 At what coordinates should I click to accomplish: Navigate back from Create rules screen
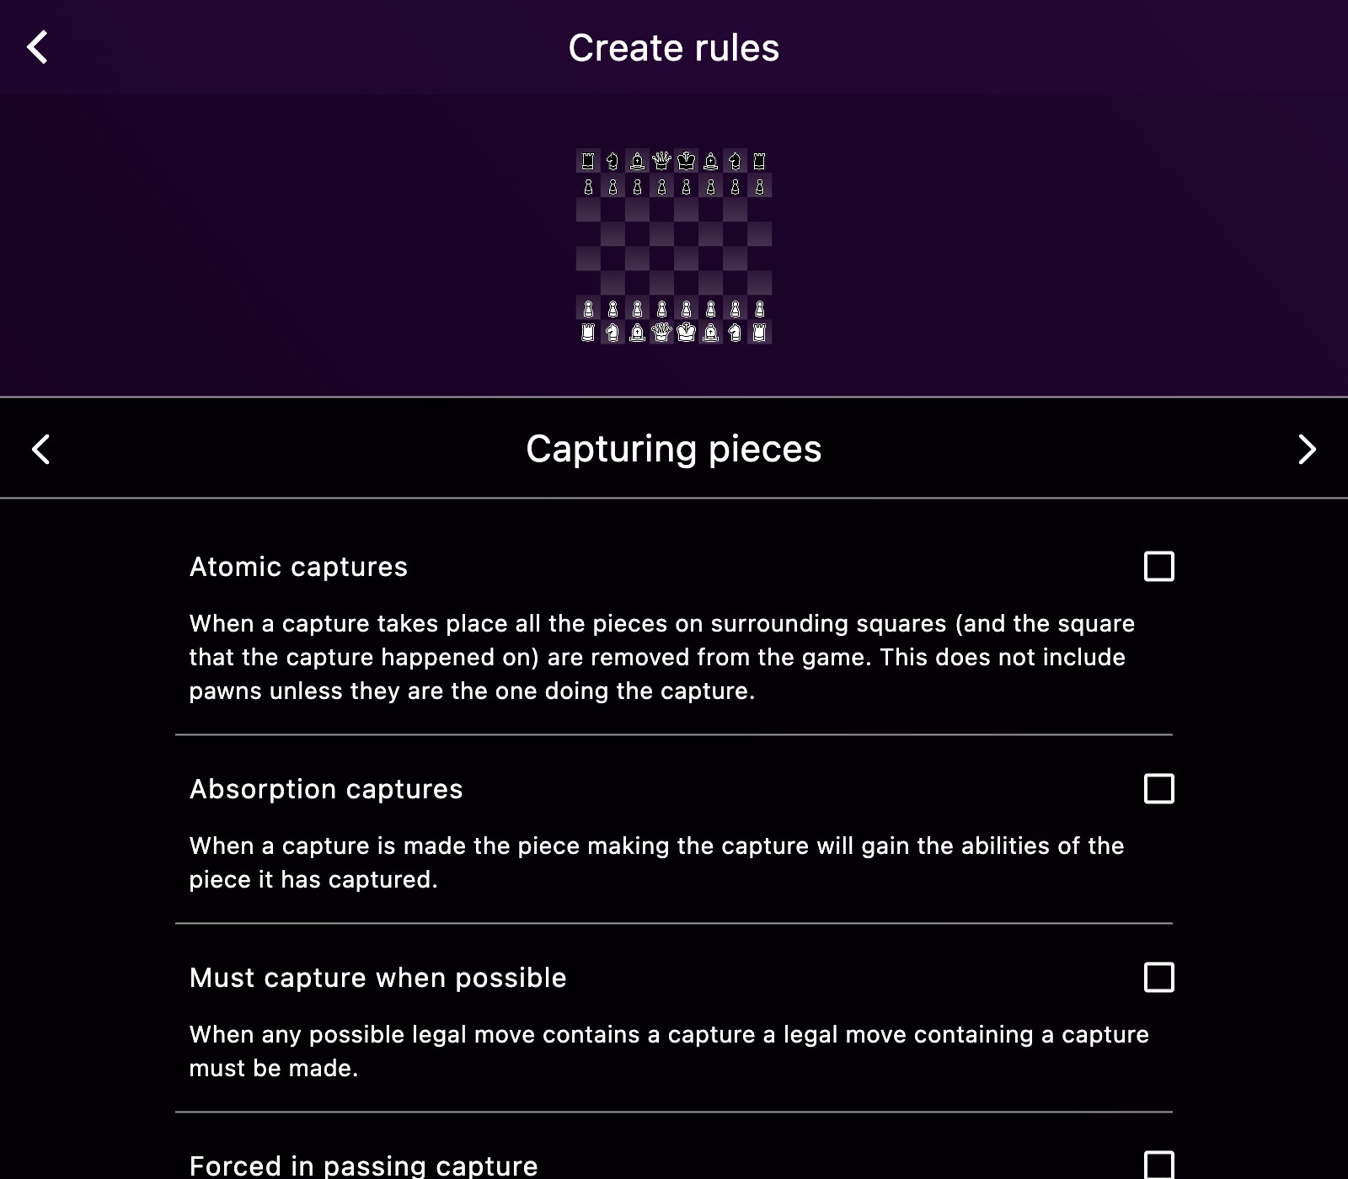(37, 48)
